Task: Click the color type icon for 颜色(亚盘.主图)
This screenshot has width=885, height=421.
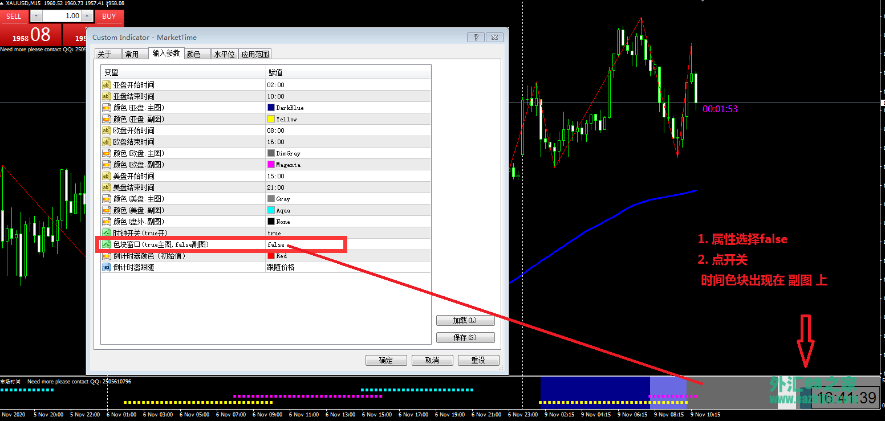Action: pyautogui.click(x=107, y=108)
